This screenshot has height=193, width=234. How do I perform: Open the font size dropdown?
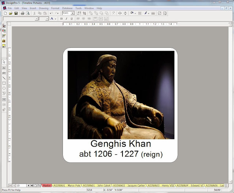coord(47,19)
